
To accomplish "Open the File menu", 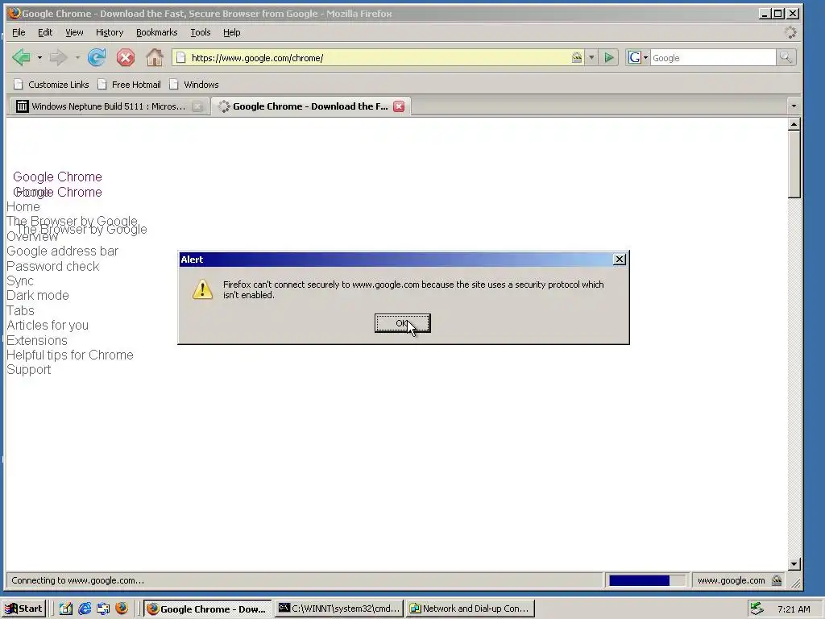I will [x=19, y=32].
